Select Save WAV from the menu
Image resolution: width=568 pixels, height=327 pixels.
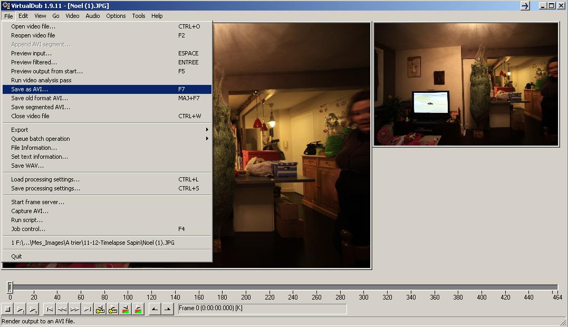point(107,166)
